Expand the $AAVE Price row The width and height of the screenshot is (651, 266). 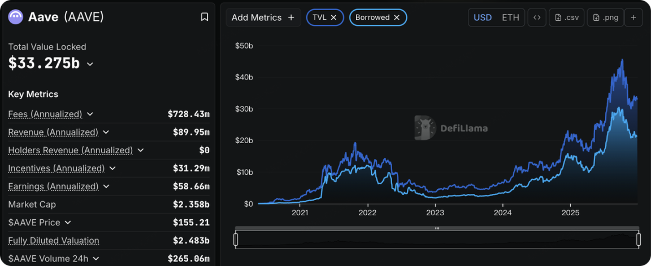[68, 223]
